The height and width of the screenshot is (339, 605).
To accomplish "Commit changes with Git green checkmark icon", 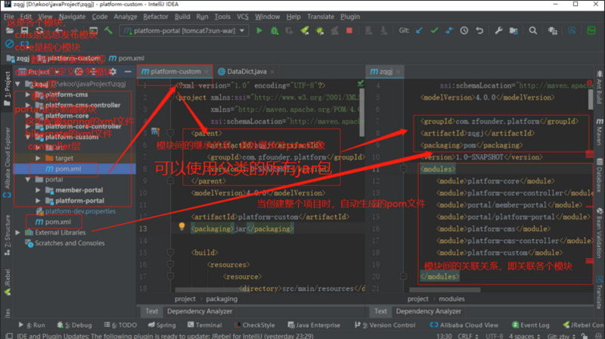I will point(434,30).
